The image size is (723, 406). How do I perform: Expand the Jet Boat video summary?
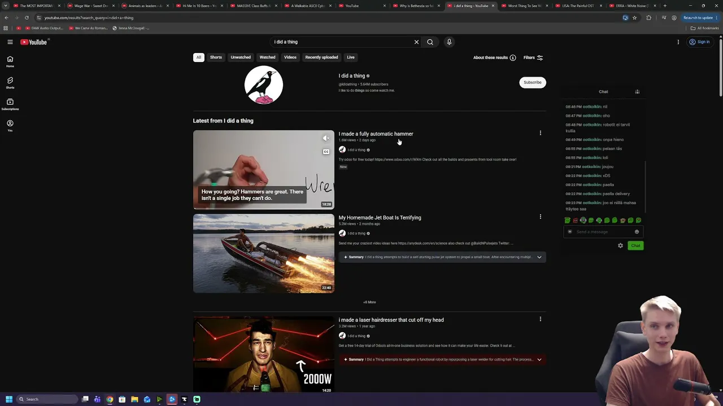click(x=539, y=257)
